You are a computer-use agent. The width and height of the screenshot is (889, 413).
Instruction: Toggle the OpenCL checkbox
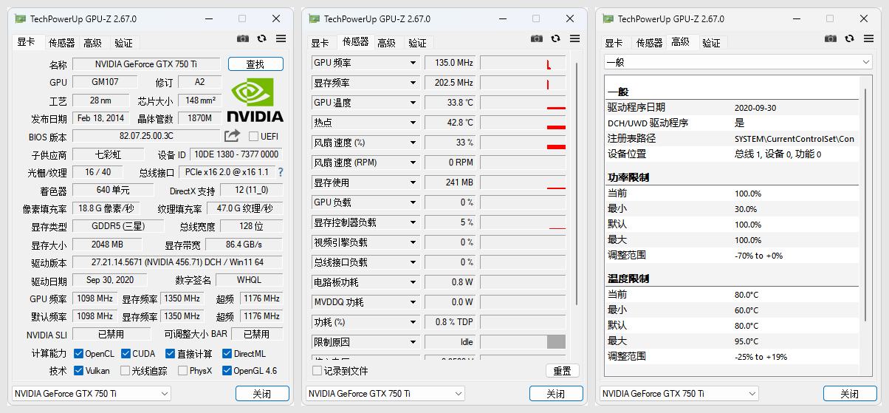[x=80, y=354]
